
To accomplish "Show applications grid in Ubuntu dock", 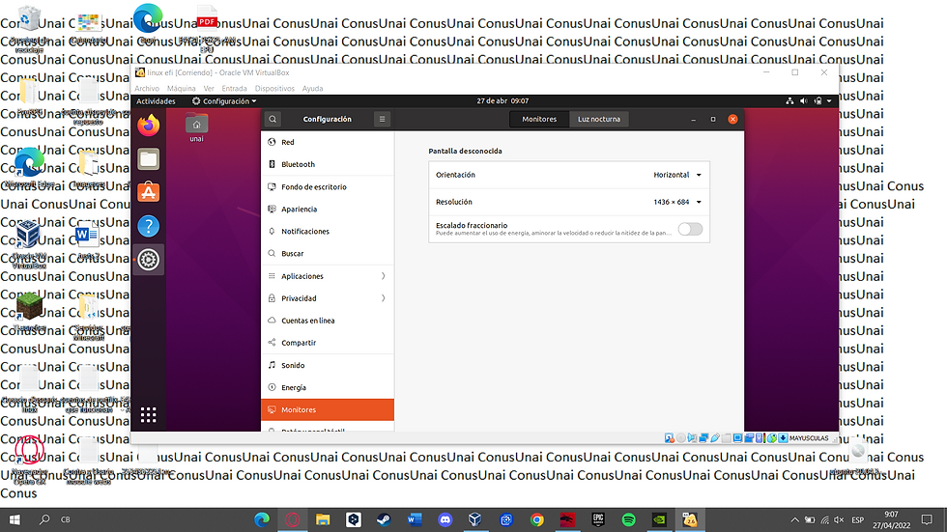I will (x=149, y=414).
